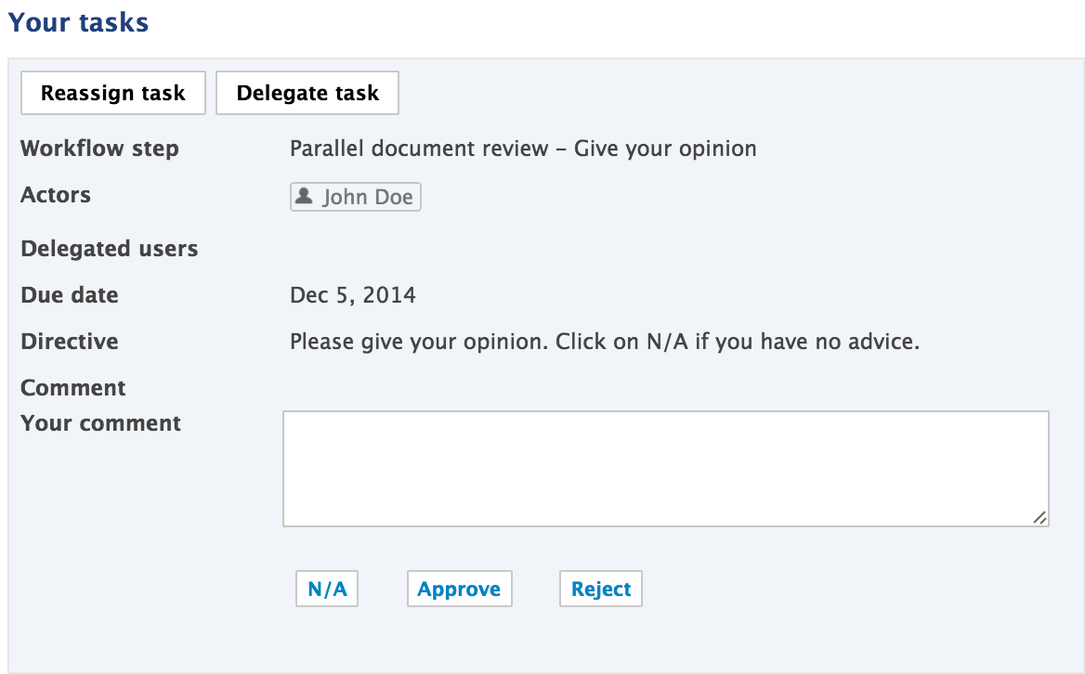
Task: Focus the Your comment text area
Action: point(666,469)
